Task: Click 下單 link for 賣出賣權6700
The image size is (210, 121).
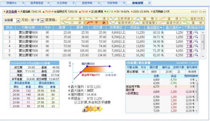Action: (x=189, y=37)
